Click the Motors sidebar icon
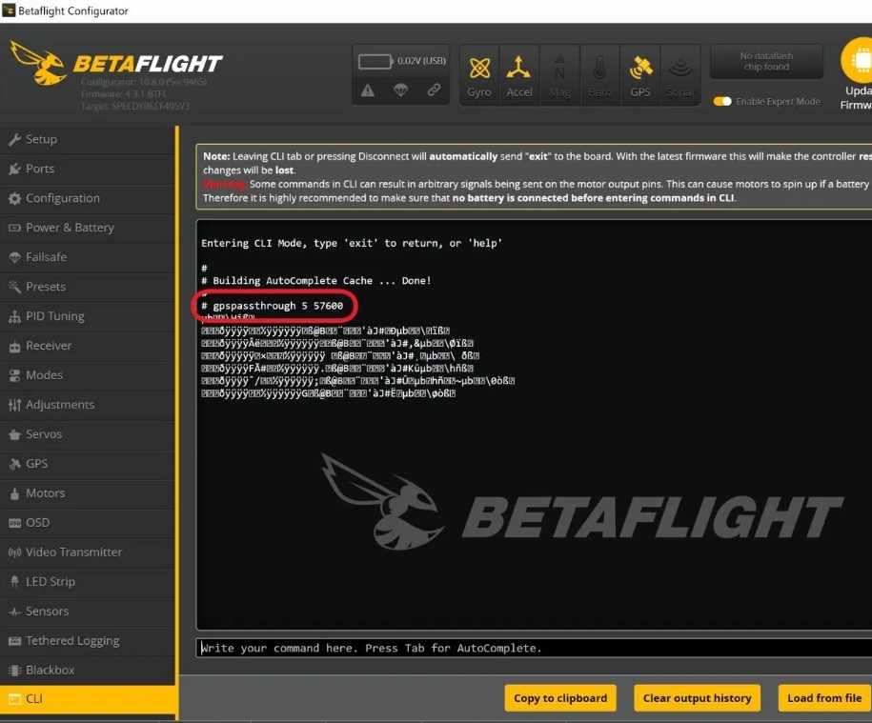This screenshot has width=872, height=723. point(14,493)
